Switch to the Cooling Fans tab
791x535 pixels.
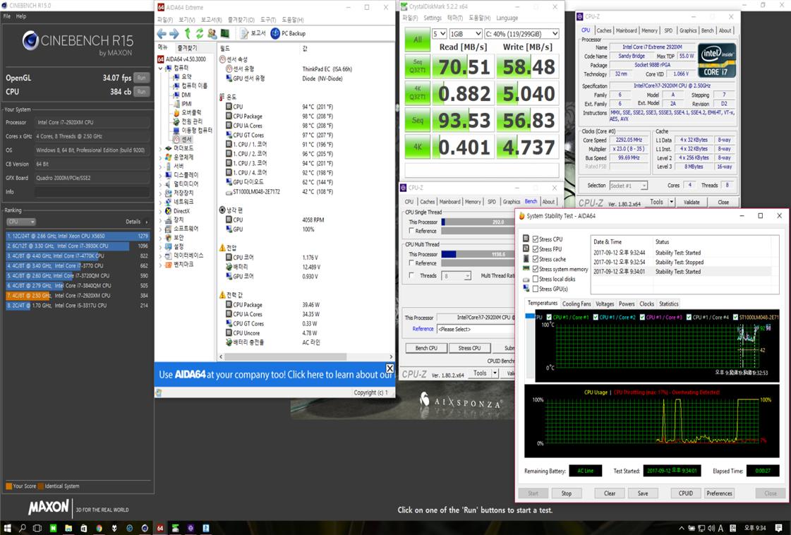tap(576, 303)
